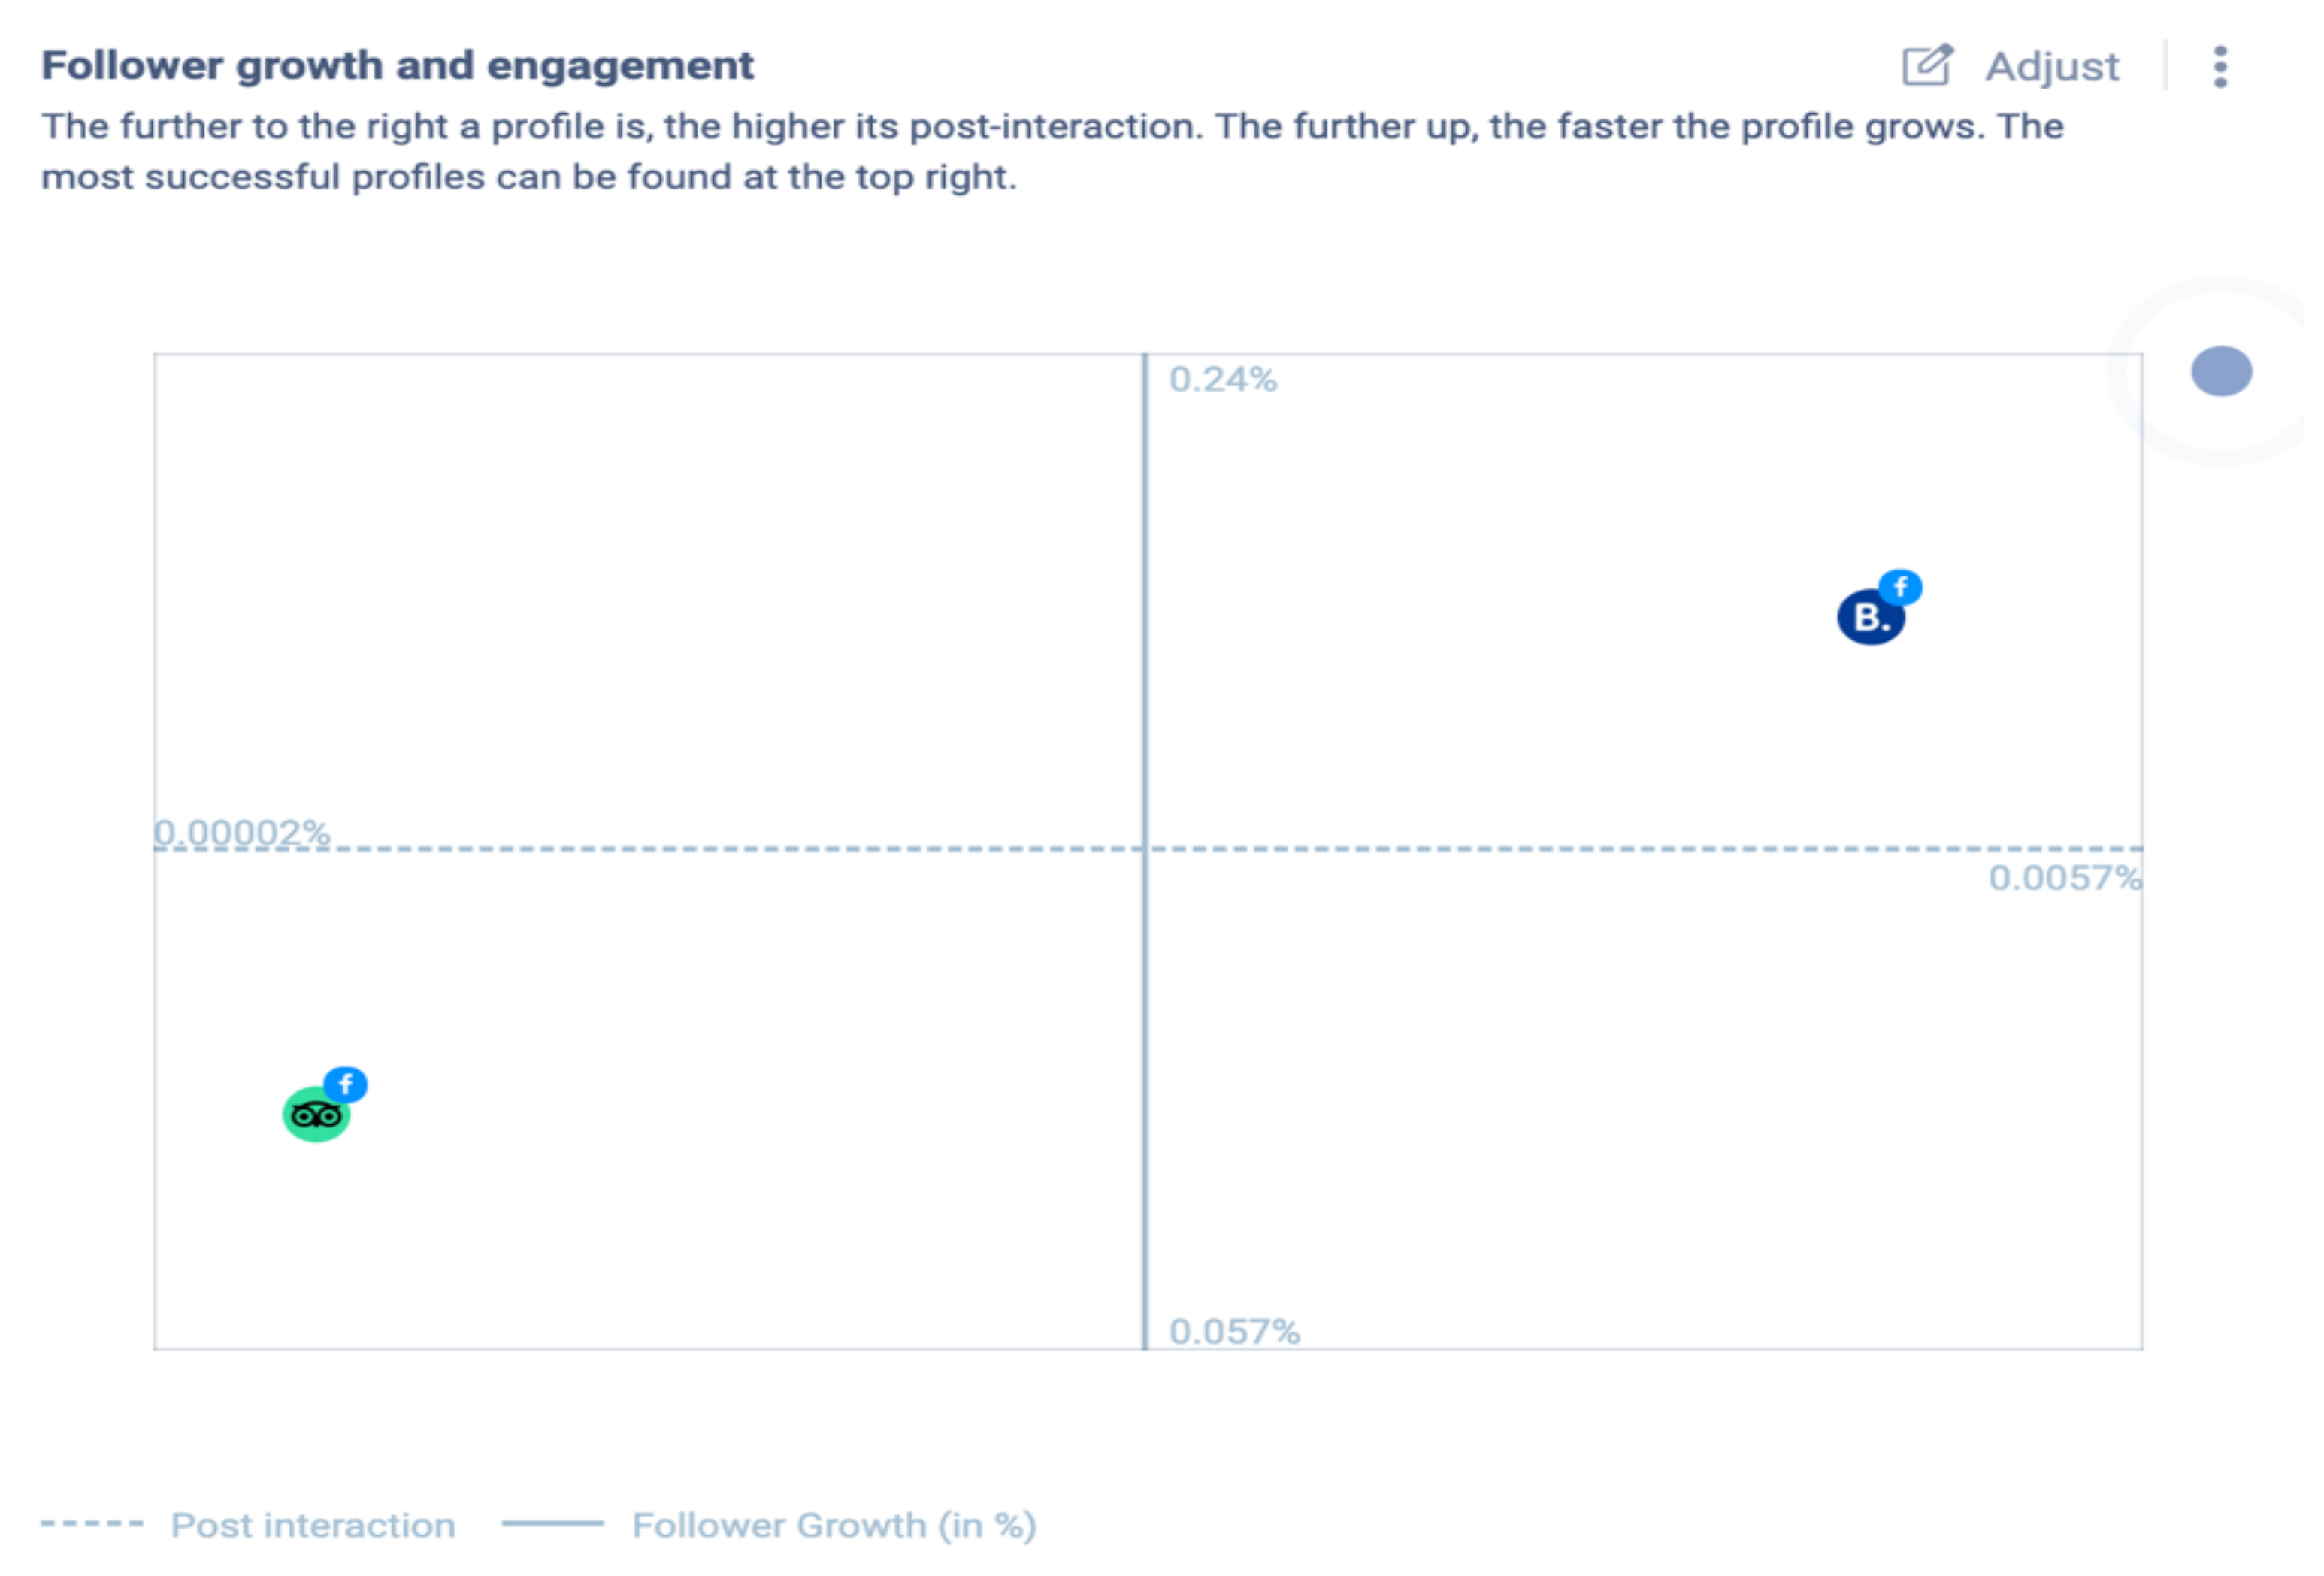The width and height of the screenshot is (2324, 1576).
Task: Click the Facebook badge on Tripadvisor bubble
Action: pos(346,1084)
